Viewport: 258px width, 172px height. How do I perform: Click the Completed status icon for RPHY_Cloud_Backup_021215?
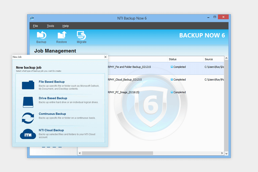click(171, 80)
